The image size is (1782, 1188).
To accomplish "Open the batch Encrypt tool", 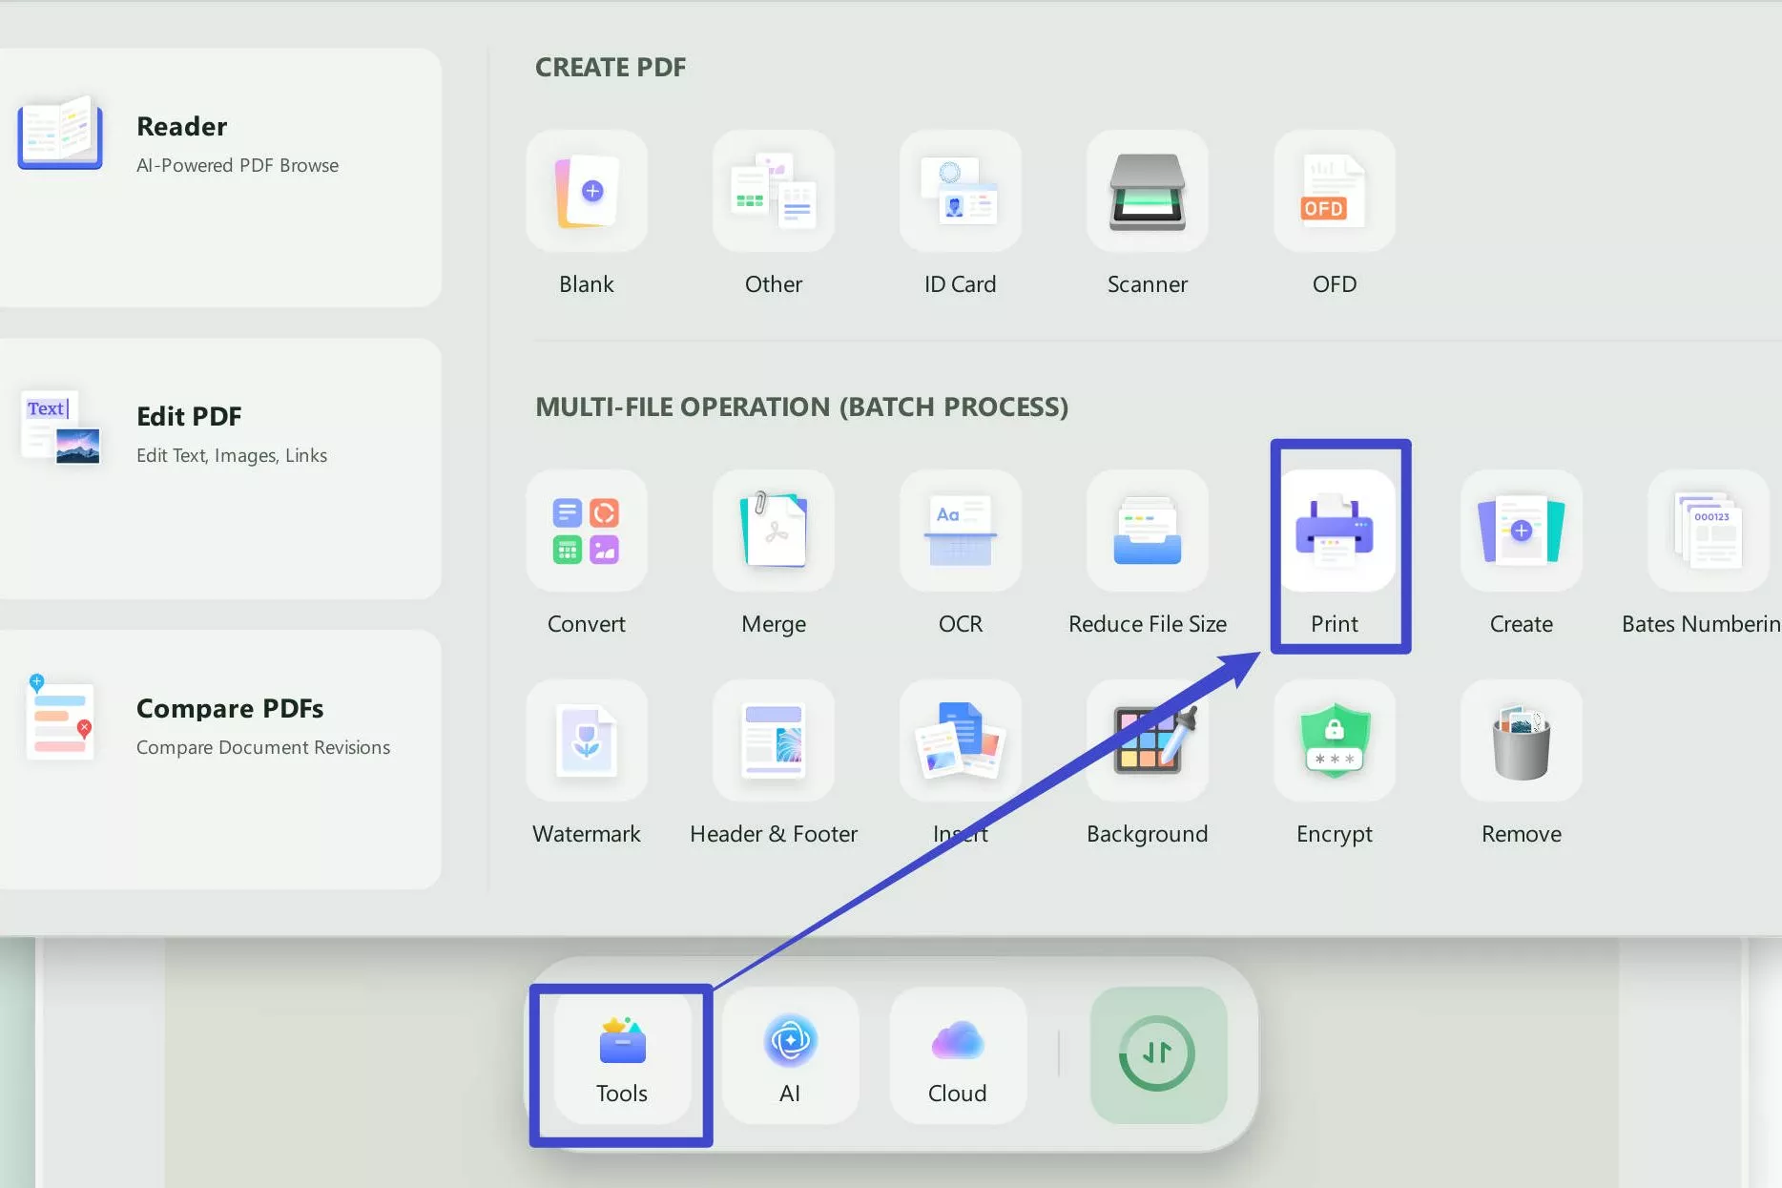I will click(x=1335, y=740).
